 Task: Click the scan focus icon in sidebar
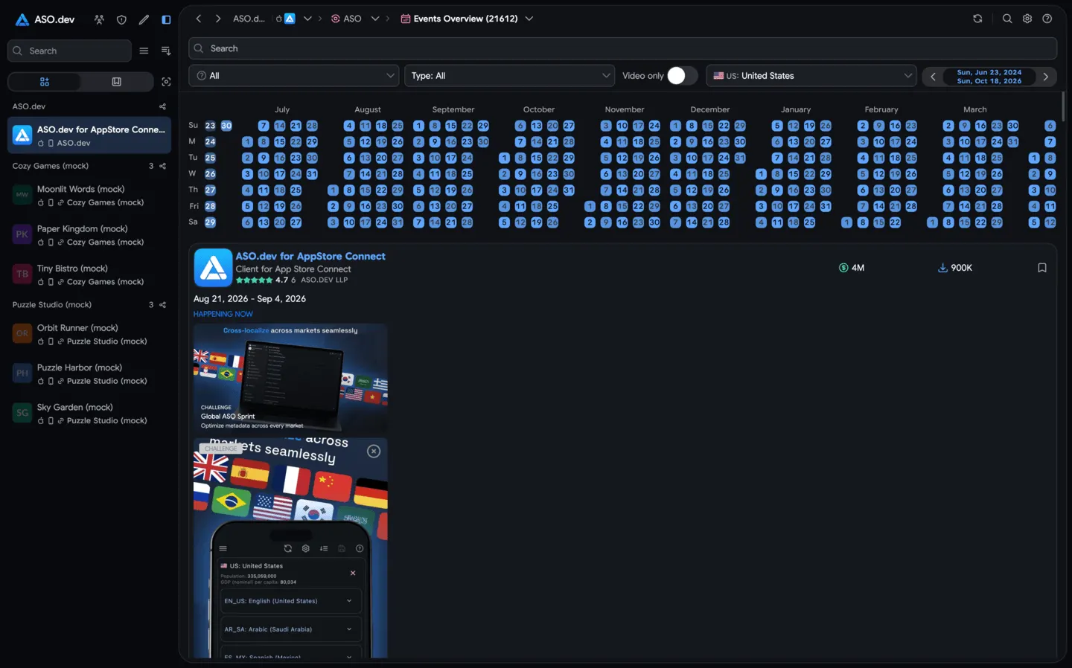(x=166, y=82)
